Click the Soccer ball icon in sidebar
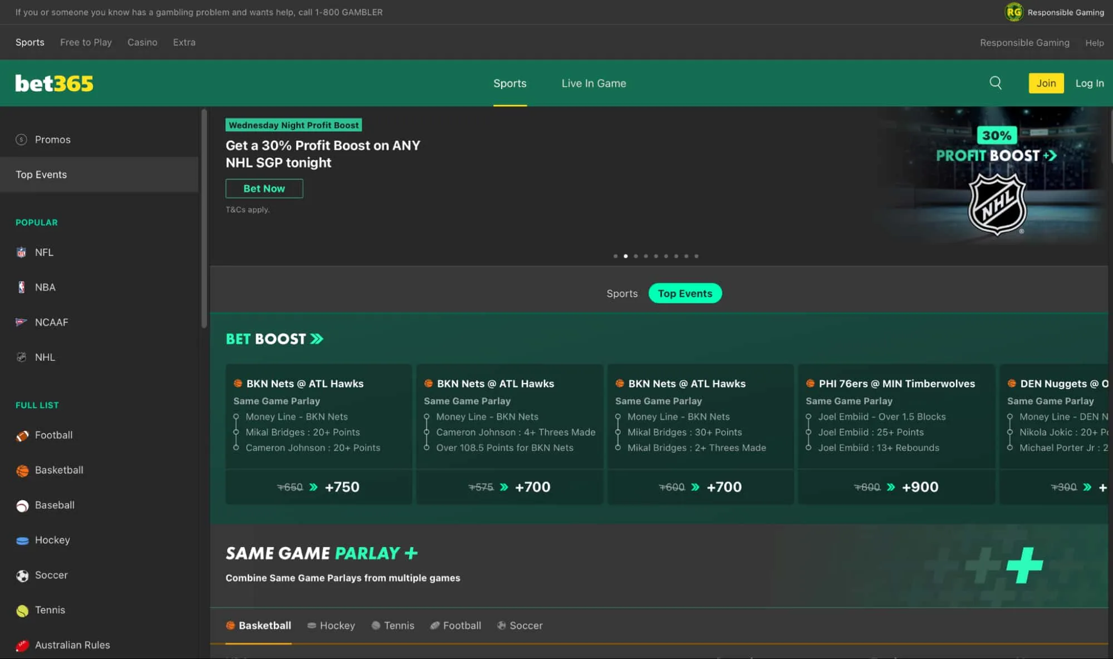 [22, 576]
